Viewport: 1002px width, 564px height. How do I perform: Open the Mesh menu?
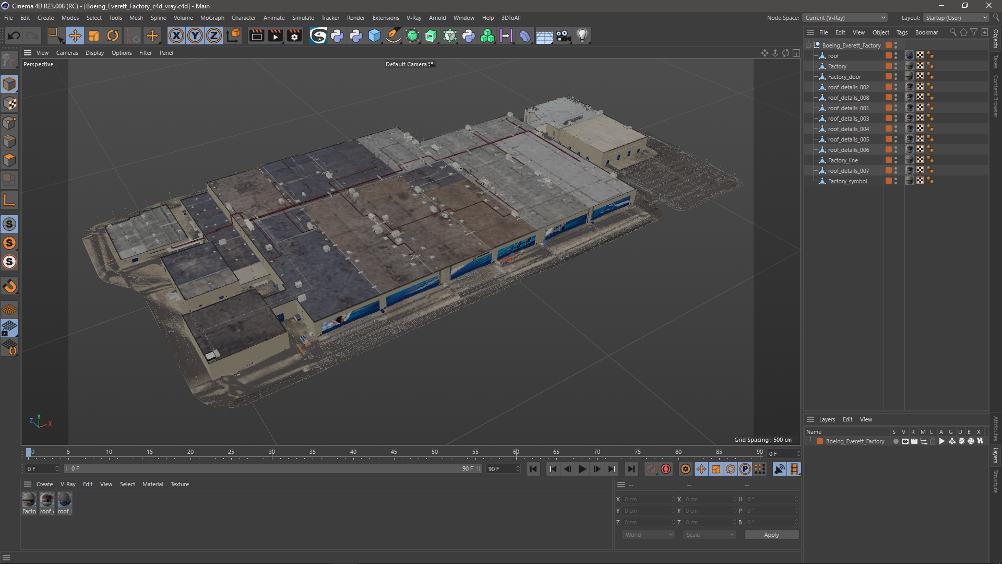pyautogui.click(x=136, y=18)
